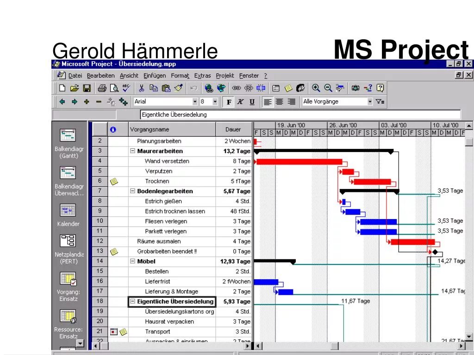Click the Indicators column header icon
The image size is (474, 355).
click(113, 129)
